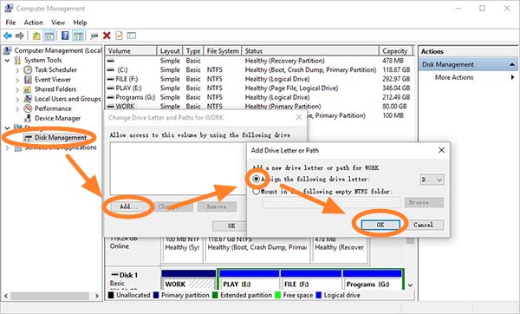The image size is (520, 314).
Task: Expand the Local Users and Groups node
Action: [17, 99]
